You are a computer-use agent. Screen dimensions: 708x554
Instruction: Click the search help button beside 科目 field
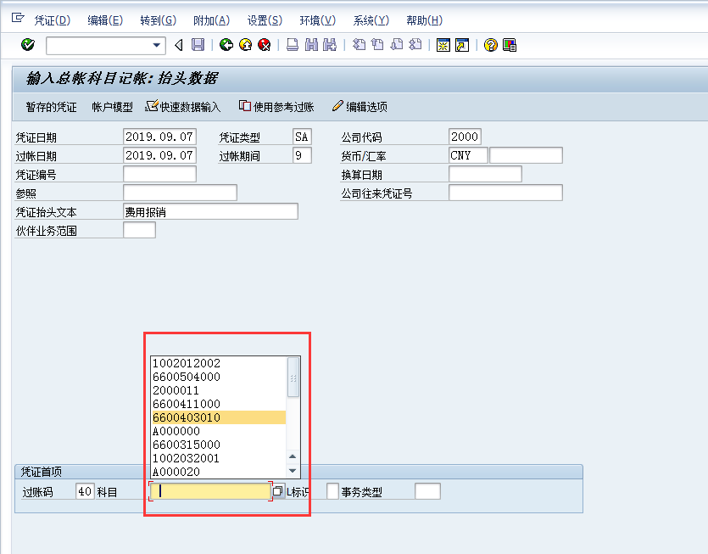pyautogui.click(x=278, y=491)
